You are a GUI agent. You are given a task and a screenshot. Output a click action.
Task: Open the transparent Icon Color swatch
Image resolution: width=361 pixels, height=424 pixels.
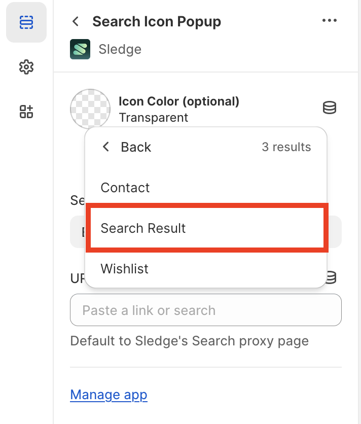pos(90,109)
